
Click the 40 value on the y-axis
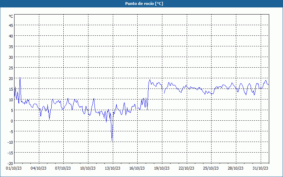pos(11,36)
